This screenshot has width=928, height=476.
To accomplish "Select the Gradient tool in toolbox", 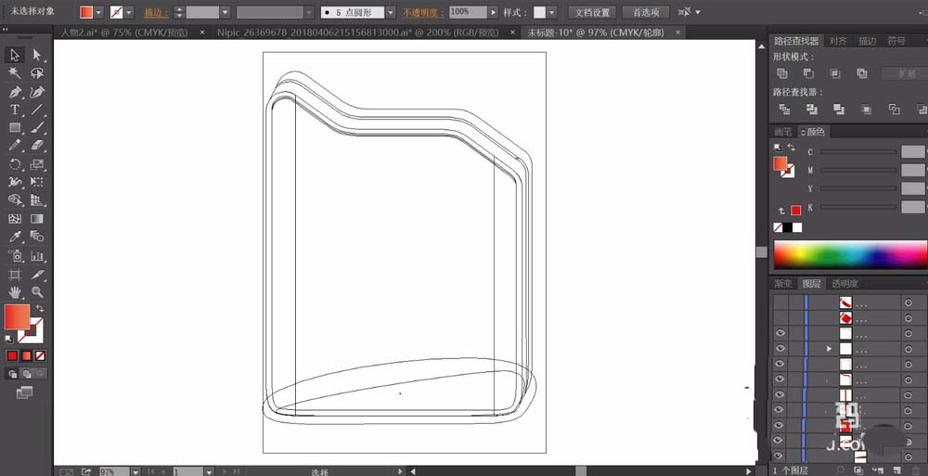I will [x=37, y=218].
